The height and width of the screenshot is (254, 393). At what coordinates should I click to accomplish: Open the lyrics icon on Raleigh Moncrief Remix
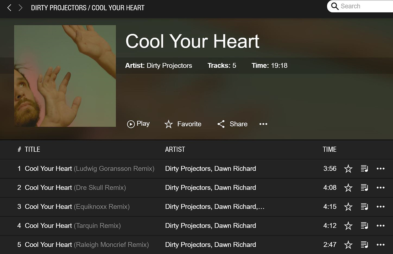(x=364, y=245)
